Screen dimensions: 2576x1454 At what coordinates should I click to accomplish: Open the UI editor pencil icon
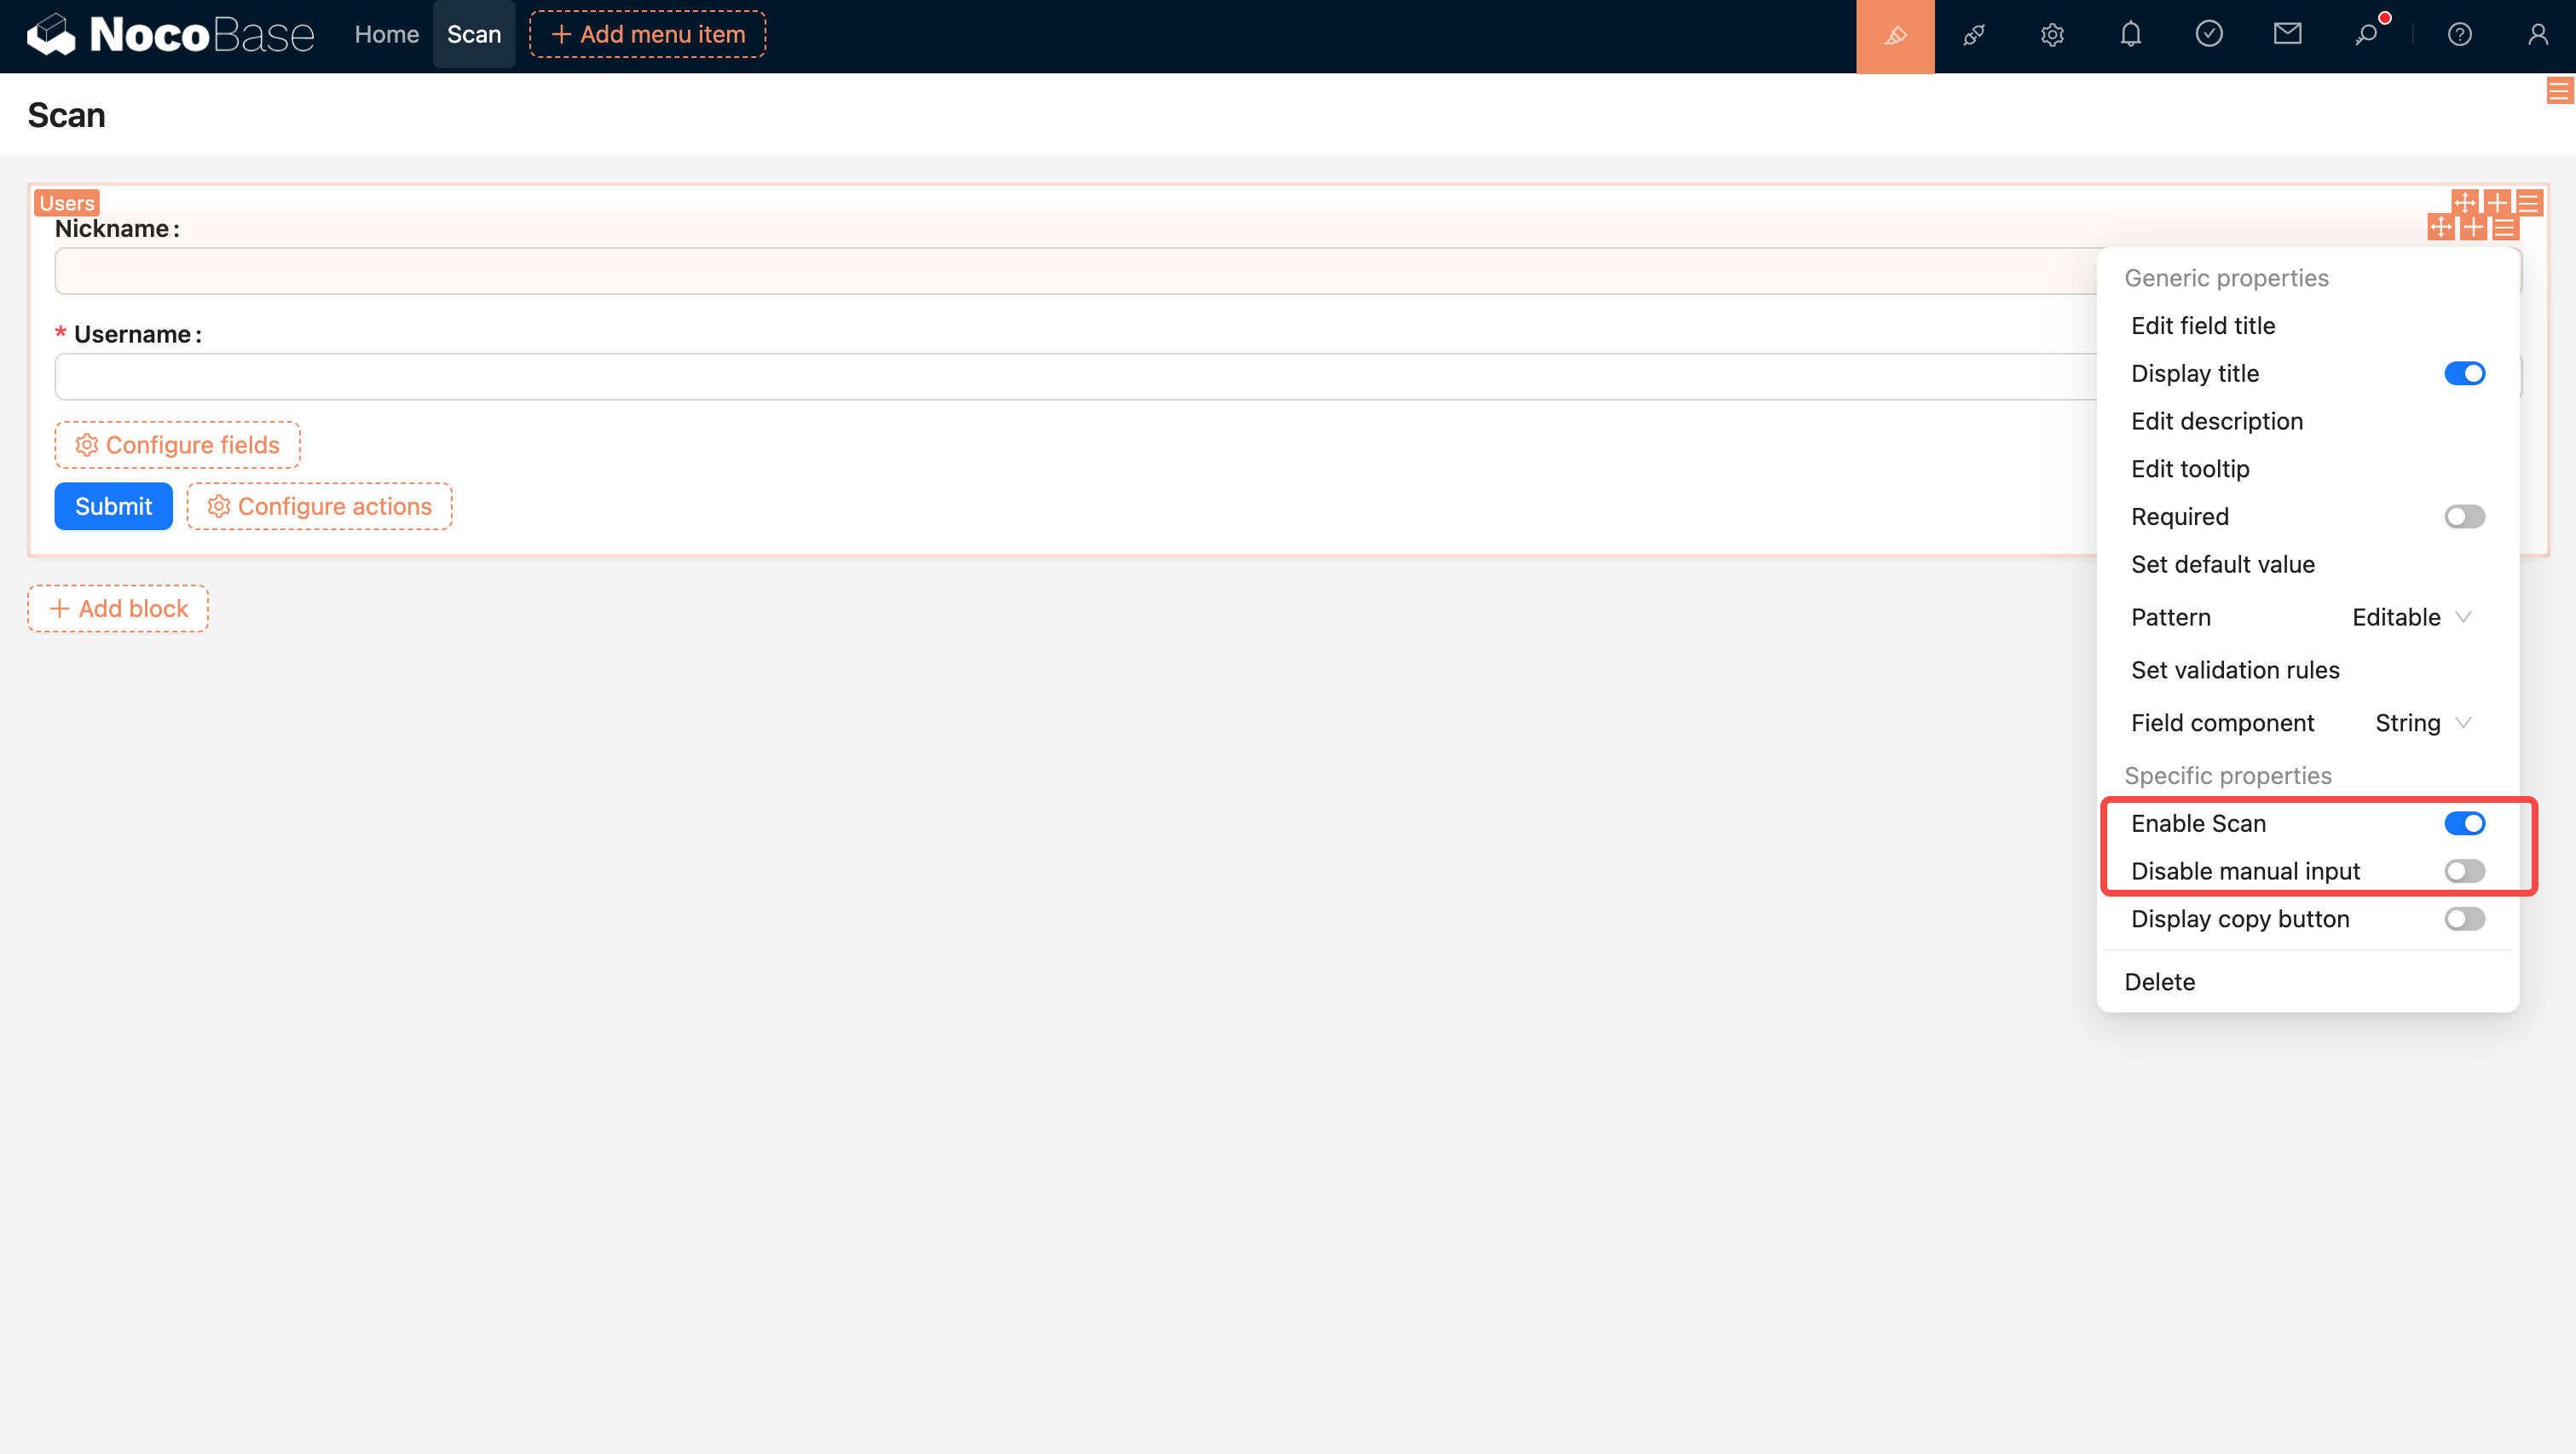pyautogui.click(x=1896, y=35)
